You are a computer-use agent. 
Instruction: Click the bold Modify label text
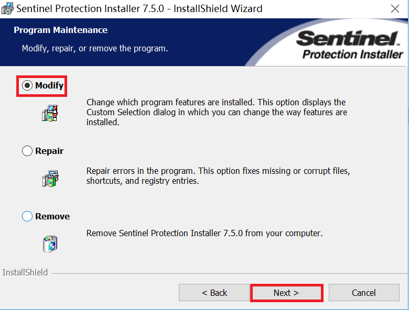49,86
